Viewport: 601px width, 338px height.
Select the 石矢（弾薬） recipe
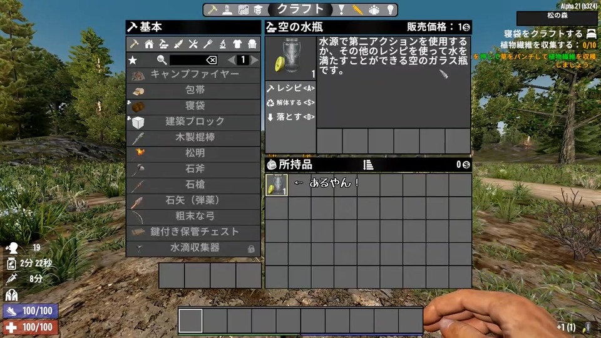pos(193,201)
